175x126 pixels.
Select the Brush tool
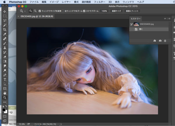tap(5, 43)
